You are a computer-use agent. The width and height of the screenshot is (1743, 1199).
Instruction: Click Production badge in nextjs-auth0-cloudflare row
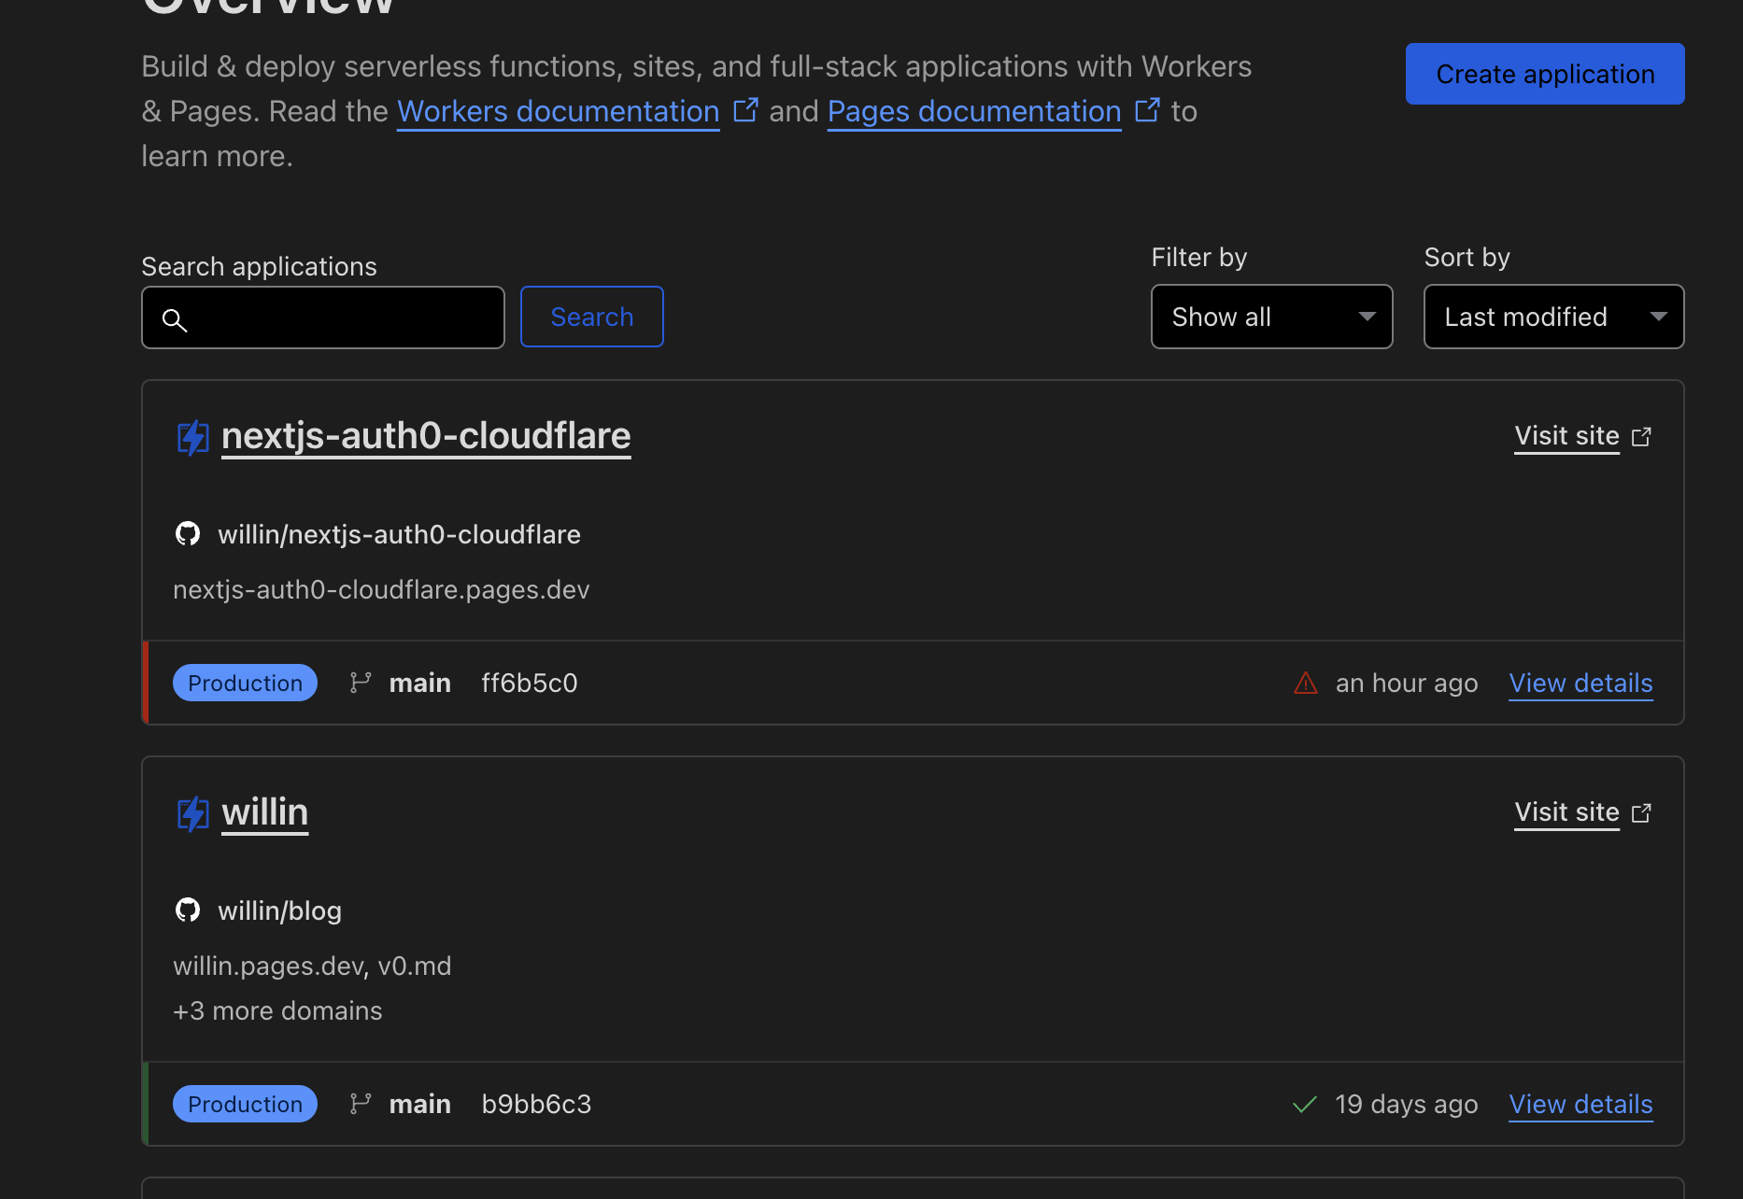(245, 684)
